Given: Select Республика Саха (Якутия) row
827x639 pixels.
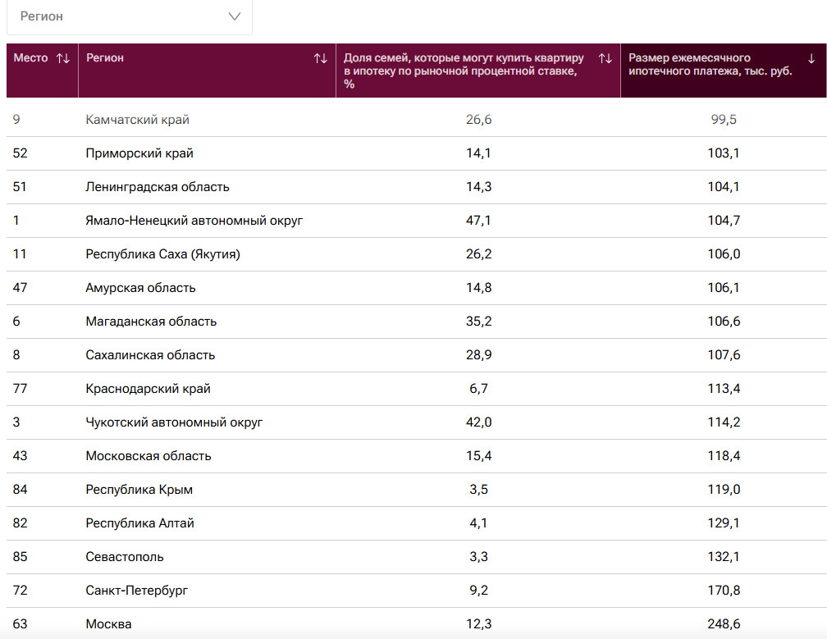Looking at the screenshot, I should [x=162, y=254].
